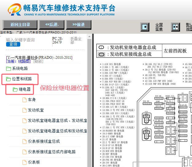This screenshot has width=192, height=167.
Task: Click the 全屏菜单 right-arrow icon
Action: tap(145, 27)
